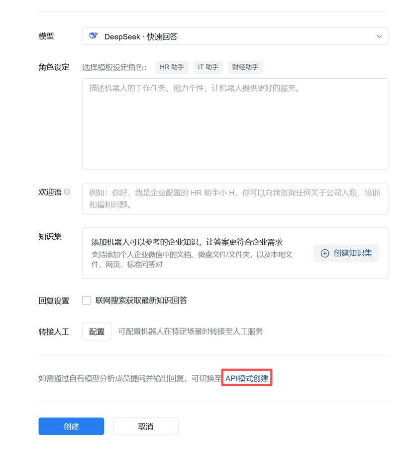Screen dimensions: 413x466
Task: Click the 创建知识集 knowledge set button
Action: pos(346,253)
